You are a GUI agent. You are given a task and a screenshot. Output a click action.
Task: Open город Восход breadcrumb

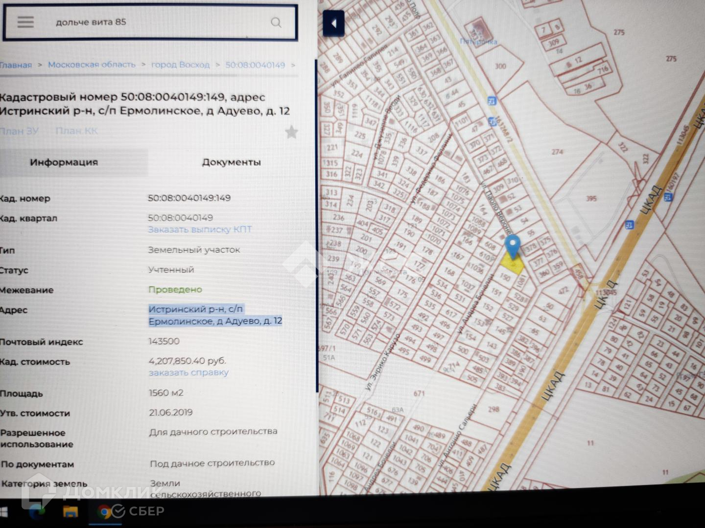pos(180,65)
